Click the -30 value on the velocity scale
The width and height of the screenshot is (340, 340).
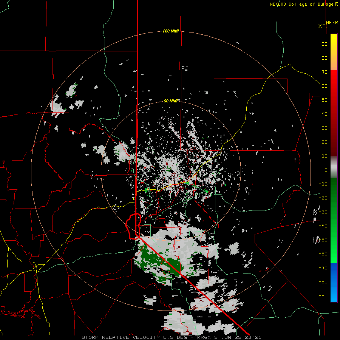(323, 212)
